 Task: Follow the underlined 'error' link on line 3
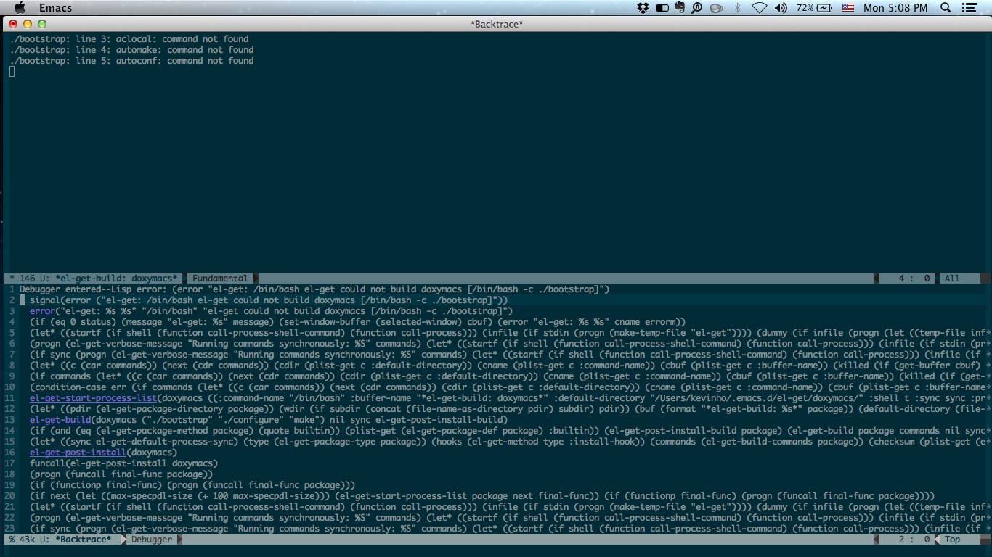click(42, 310)
